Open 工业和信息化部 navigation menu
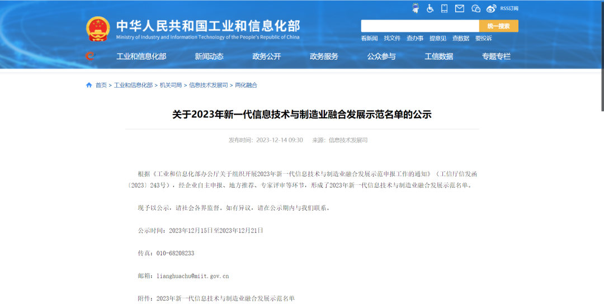This screenshot has height=305, width=604. pyautogui.click(x=141, y=56)
